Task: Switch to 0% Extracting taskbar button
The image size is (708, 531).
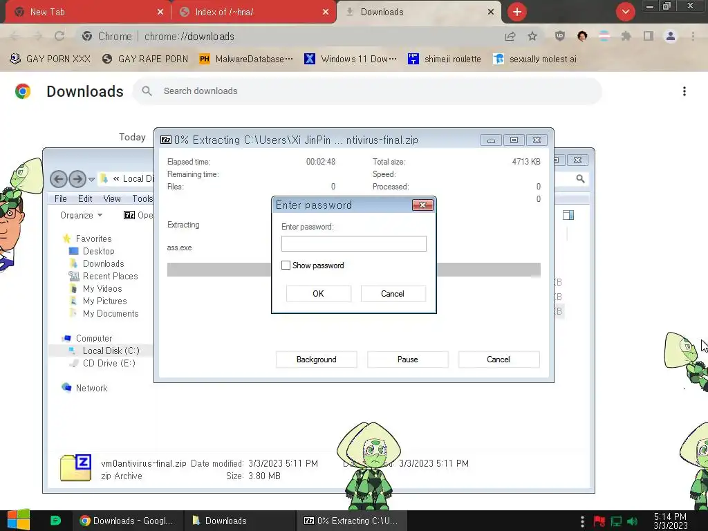Action: click(x=352, y=521)
